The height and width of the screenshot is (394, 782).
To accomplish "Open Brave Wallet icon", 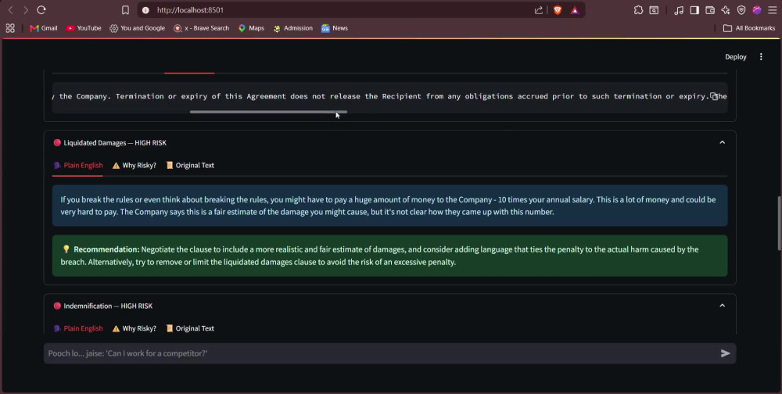I will point(710,10).
